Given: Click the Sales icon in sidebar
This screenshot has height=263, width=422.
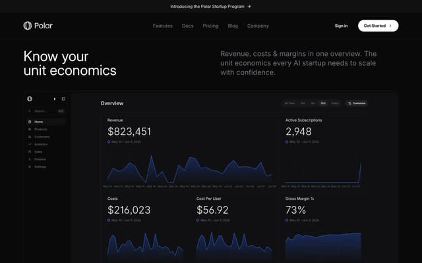Looking at the screenshot, I should click(30, 152).
